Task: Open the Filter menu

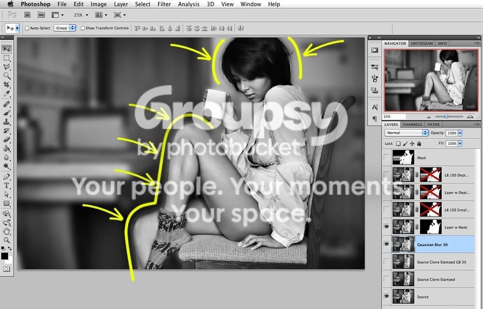Action: click(x=164, y=4)
